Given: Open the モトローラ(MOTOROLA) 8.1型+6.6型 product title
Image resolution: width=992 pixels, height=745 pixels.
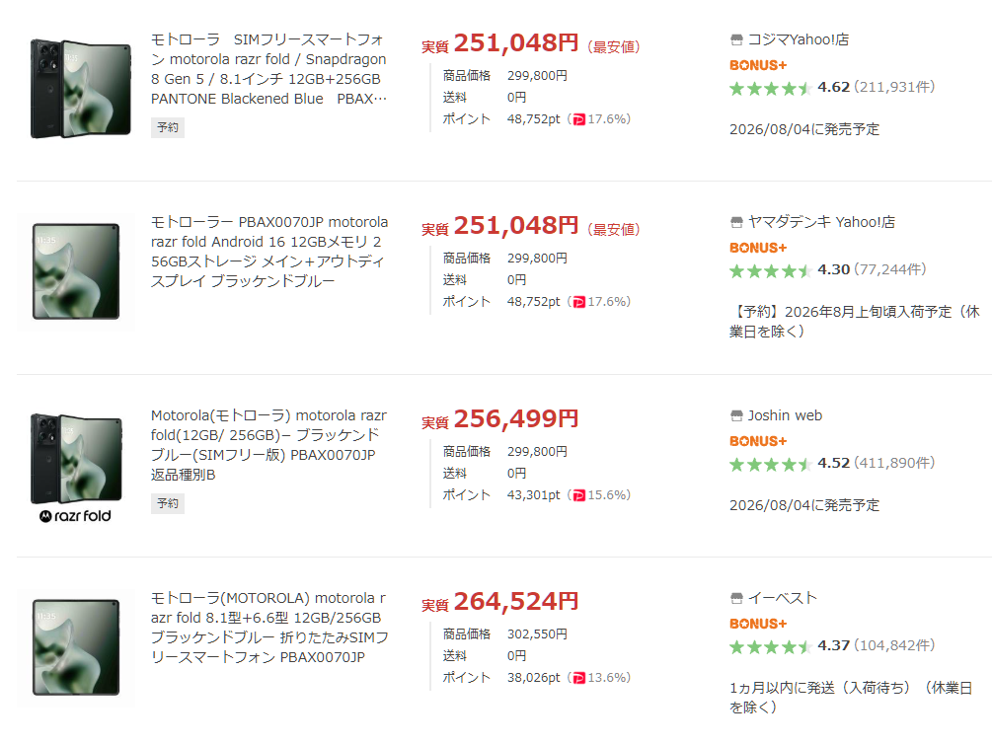Looking at the screenshot, I should coord(269,628).
